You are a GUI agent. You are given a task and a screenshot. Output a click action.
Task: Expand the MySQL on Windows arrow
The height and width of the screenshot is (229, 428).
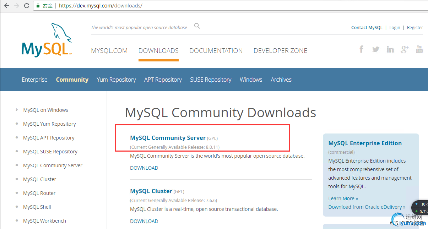point(17,110)
